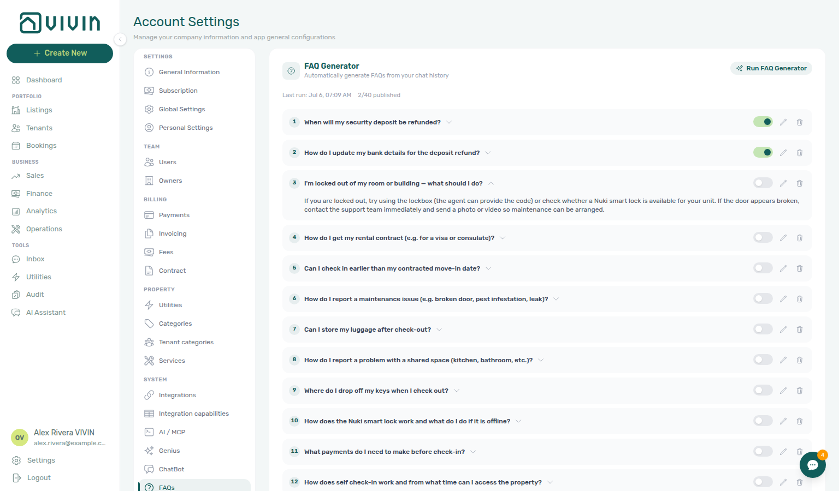
Task: Delete the locked out of room FAQ
Action: click(800, 183)
